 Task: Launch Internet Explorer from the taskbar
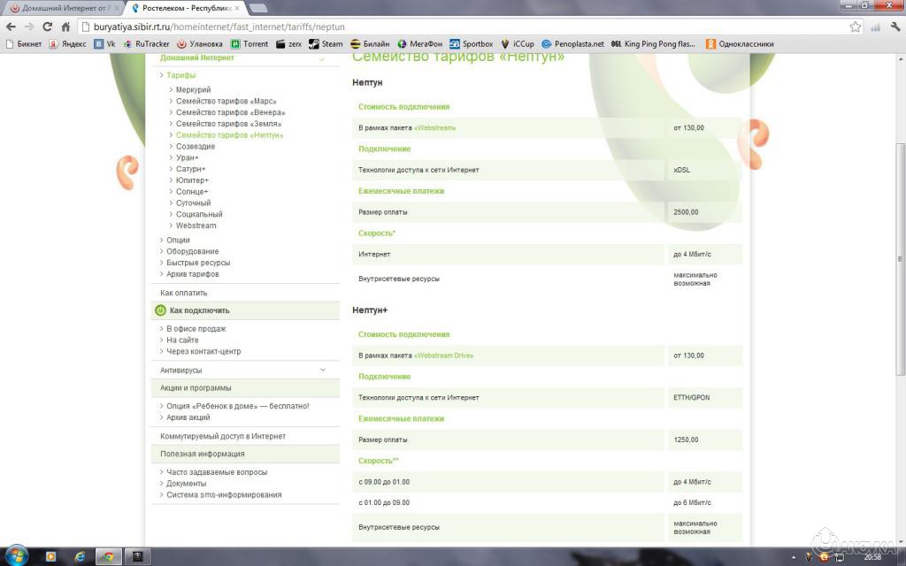click(x=80, y=557)
